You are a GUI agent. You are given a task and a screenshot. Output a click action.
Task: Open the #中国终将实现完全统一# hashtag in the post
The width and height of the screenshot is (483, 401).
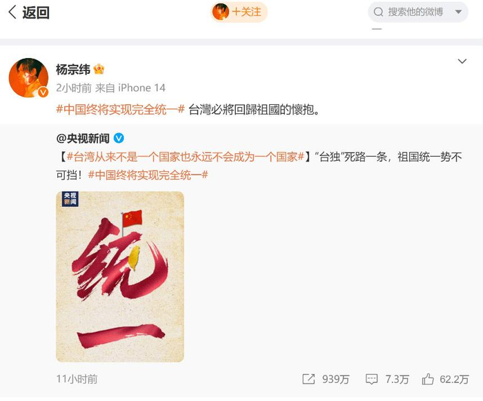coord(121,110)
